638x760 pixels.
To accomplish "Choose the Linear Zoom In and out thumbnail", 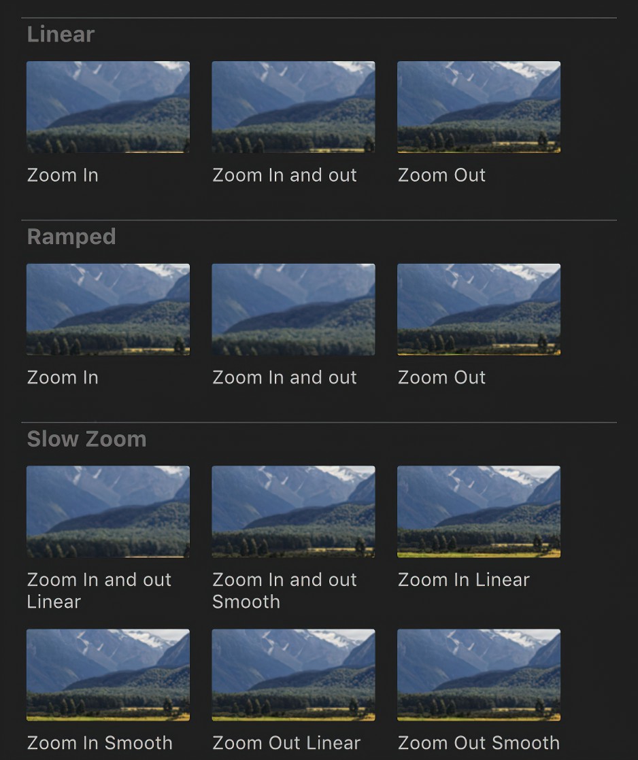I will [x=293, y=107].
